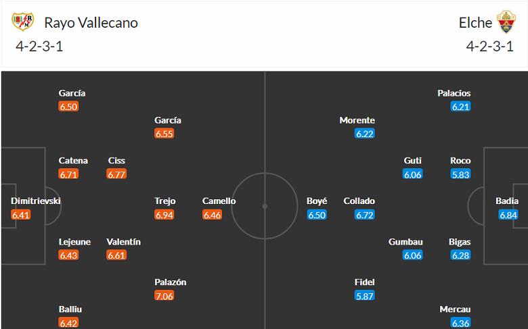
Task: Click Collado's 6.72 rating badge
Action: coord(365,215)
